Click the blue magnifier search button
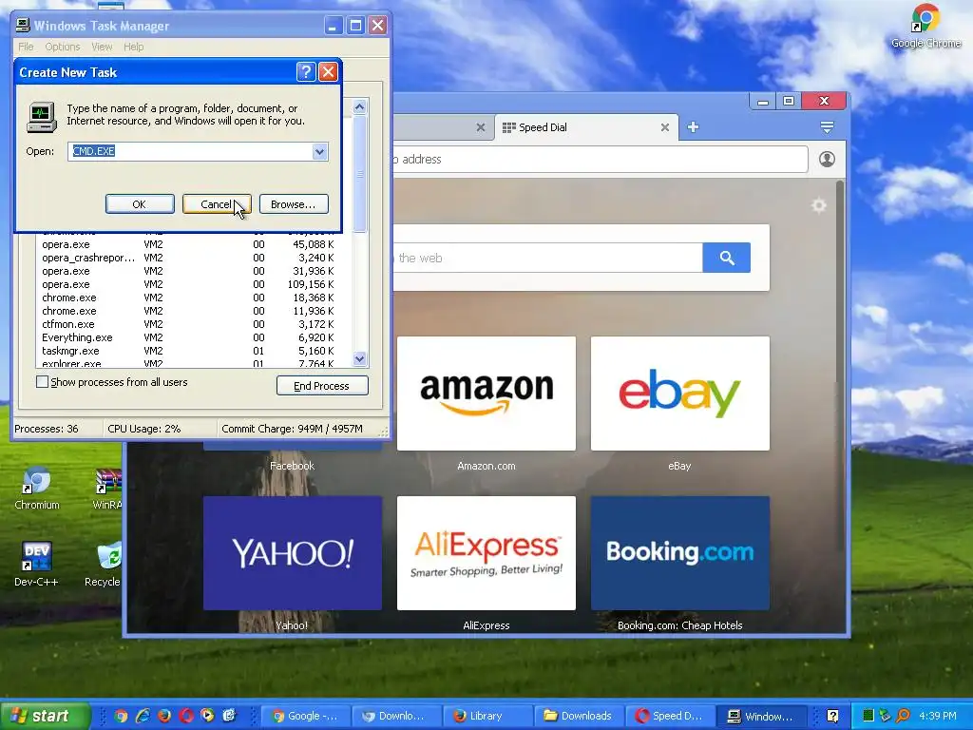Screen dimensions: 973x730 coord(727,258)
